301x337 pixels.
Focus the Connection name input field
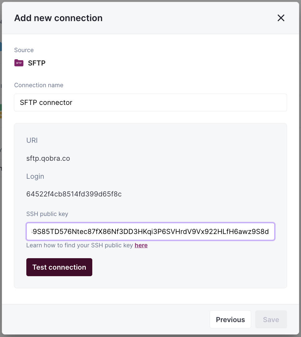click(x=150, y=102)
